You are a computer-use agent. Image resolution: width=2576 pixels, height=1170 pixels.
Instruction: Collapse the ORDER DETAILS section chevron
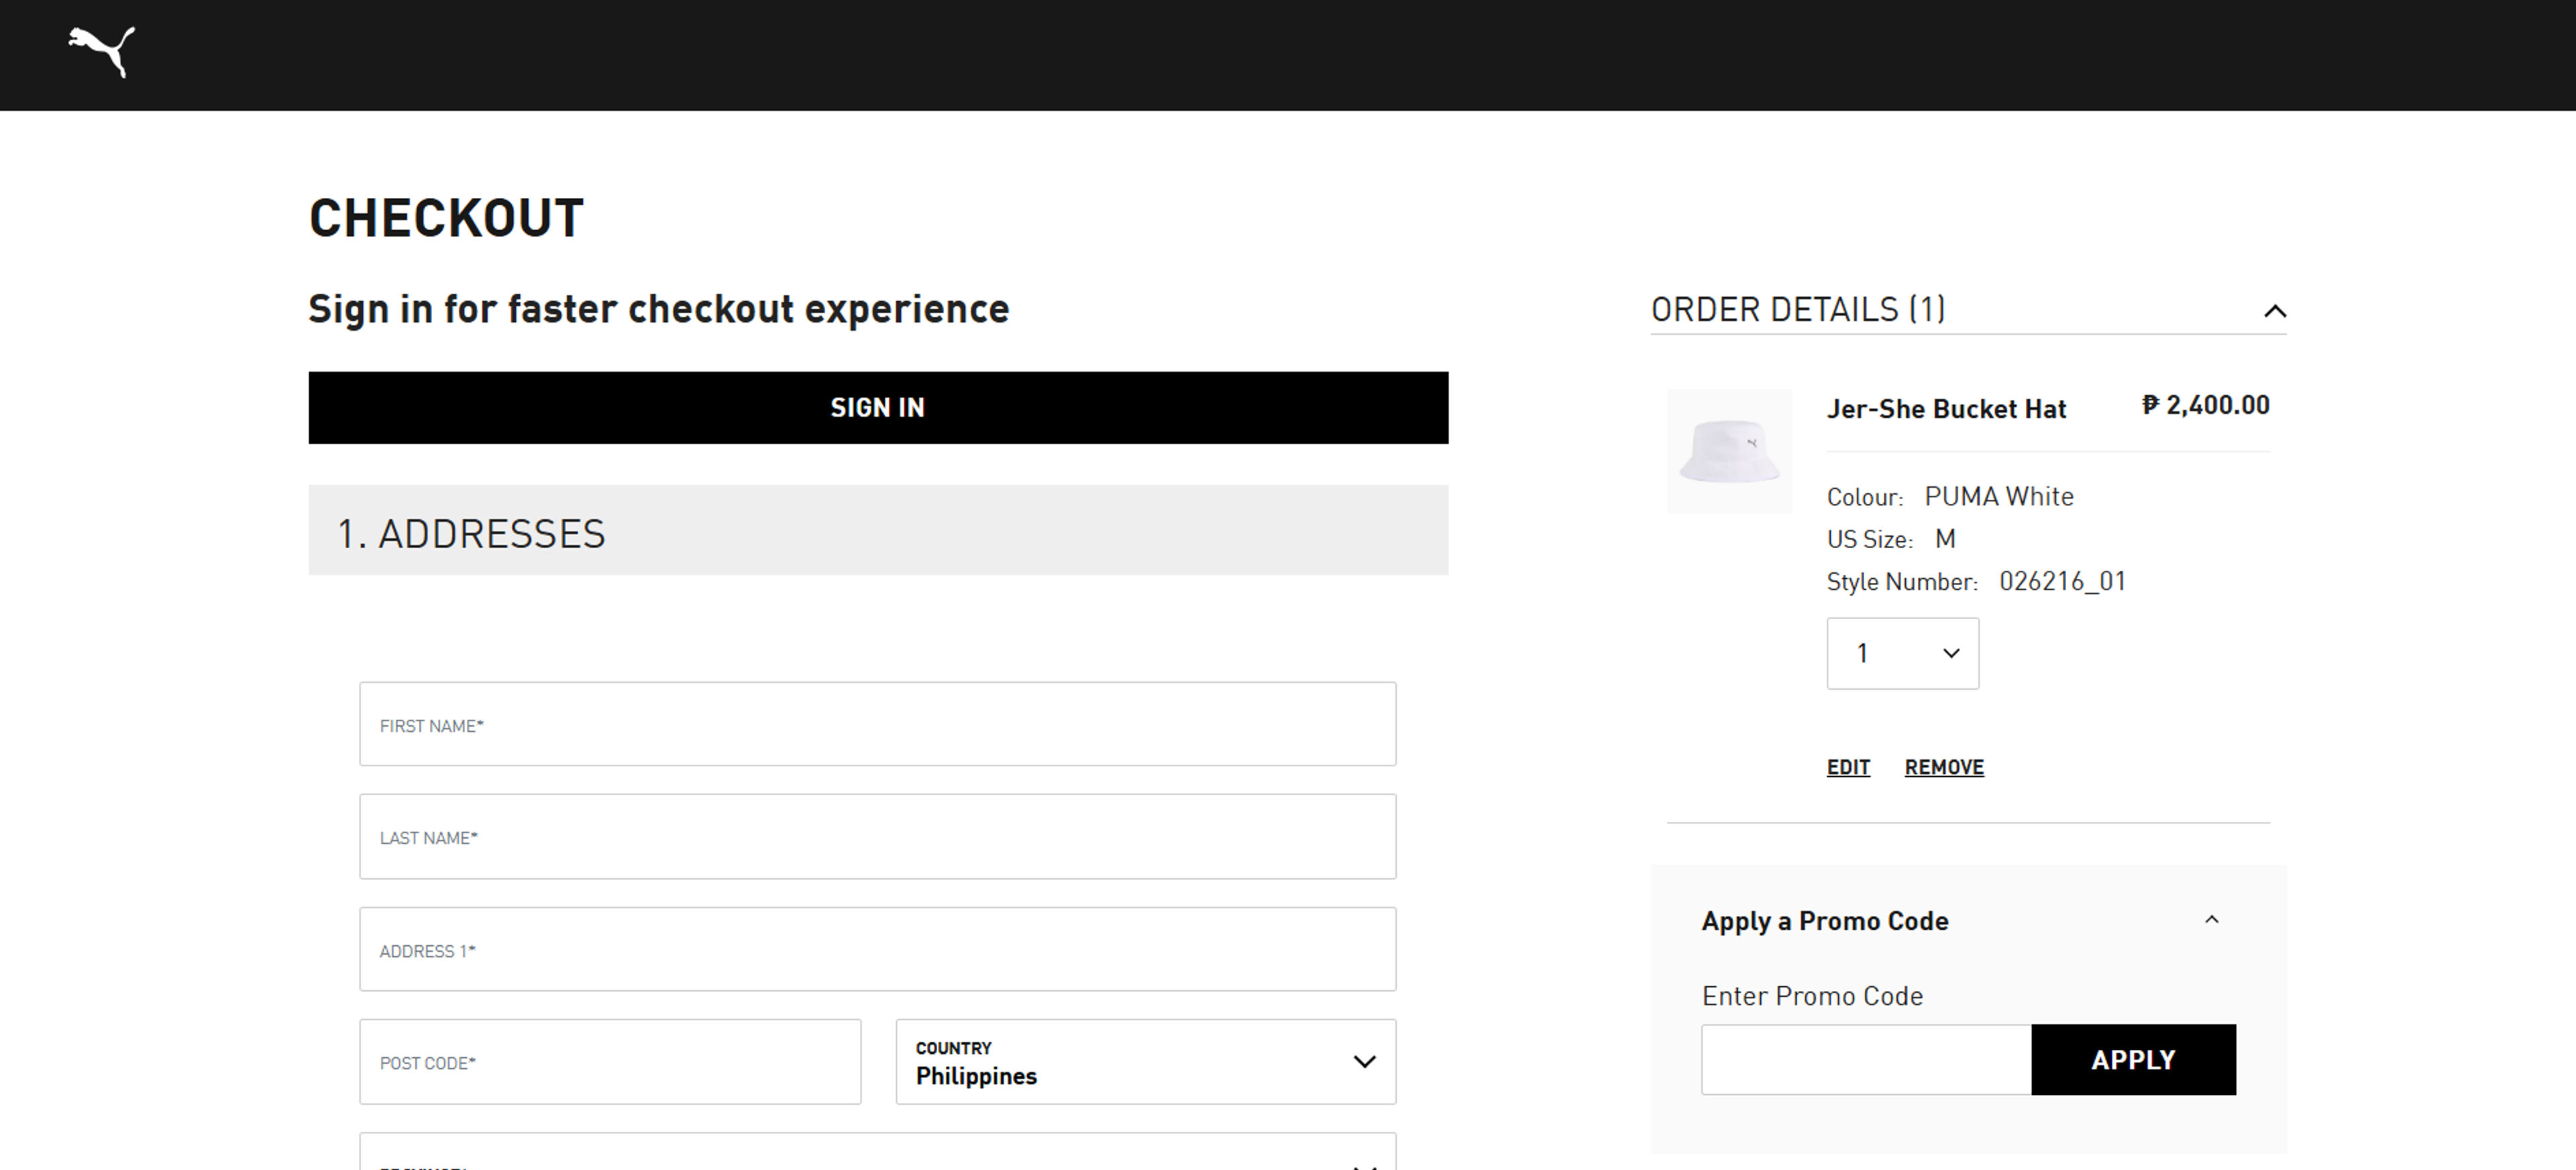[x=2275, y=311]
